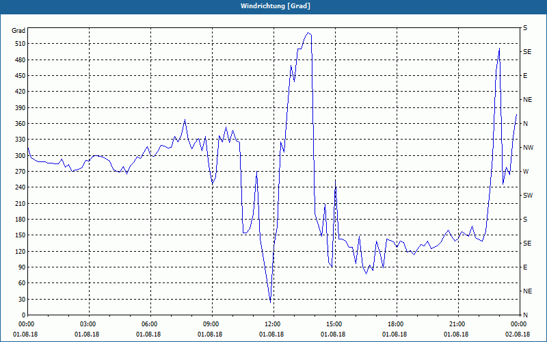547x342 pixels.
Task: Click the y-axis value 90
Action: (22, 267)
